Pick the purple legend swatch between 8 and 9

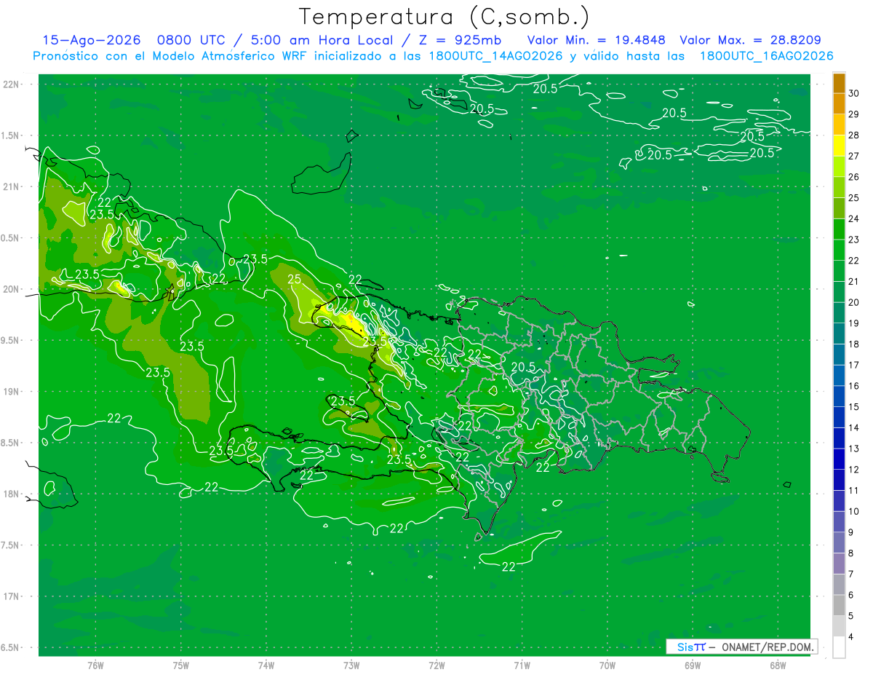pyautogui.click(x=839, y=542)
